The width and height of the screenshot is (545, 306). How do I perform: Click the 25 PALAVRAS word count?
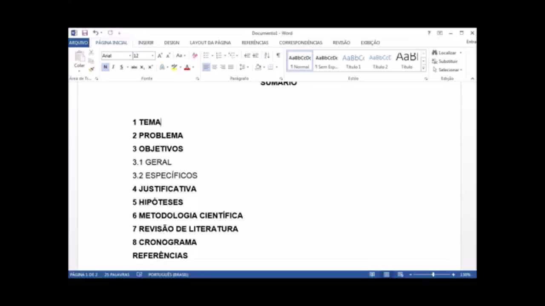(117, 275)
